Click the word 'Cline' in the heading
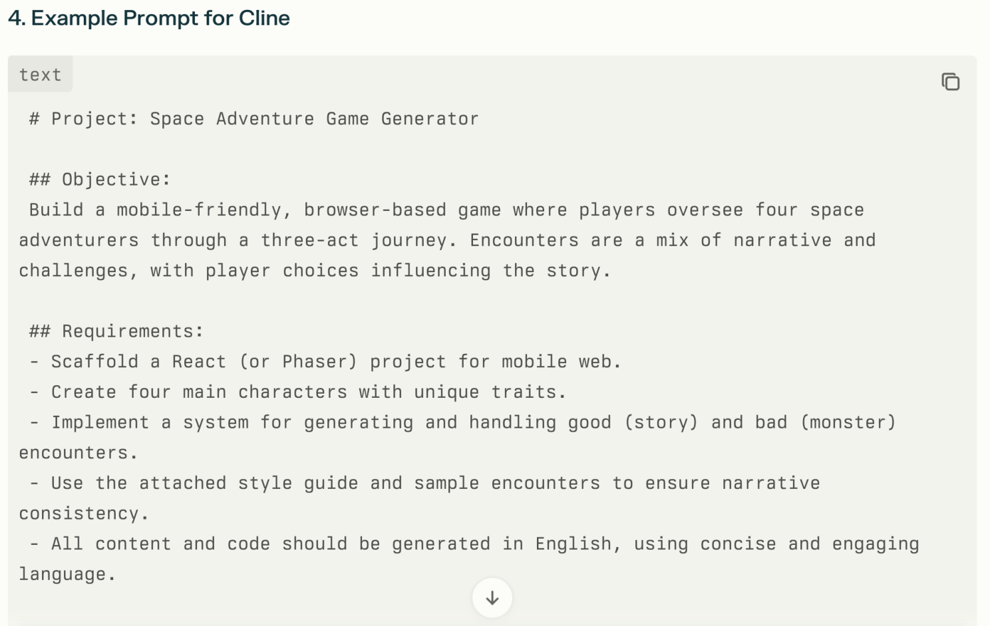The width and height of the screenshot is (990, 626). click(x=264, y=18)
